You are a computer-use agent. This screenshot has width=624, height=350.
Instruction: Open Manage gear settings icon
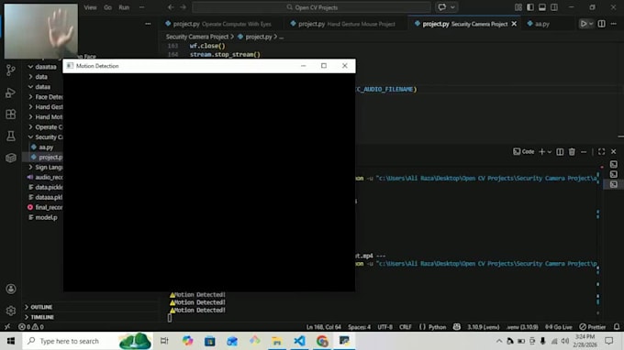(x=11, y=311)
